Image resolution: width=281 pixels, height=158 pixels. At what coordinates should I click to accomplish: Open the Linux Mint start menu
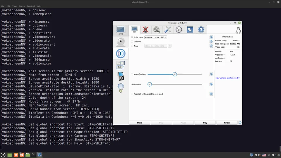[x=3, y=155]
